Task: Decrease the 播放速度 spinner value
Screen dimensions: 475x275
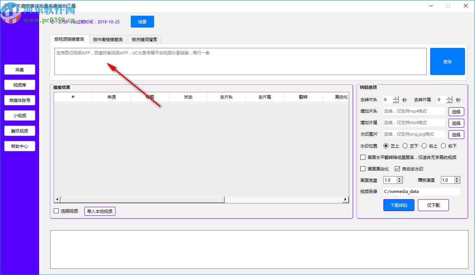Action: pos(457,182)
